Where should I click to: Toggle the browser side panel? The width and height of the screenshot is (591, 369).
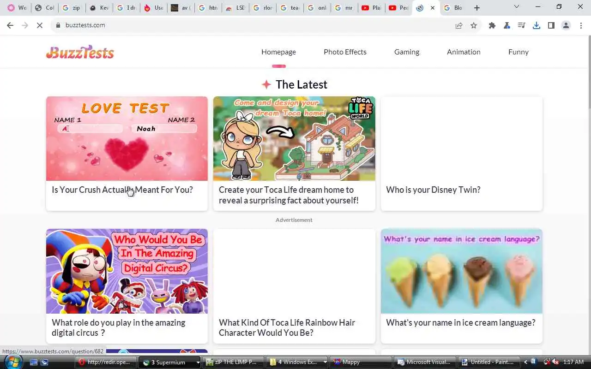(x=551, y=25)
